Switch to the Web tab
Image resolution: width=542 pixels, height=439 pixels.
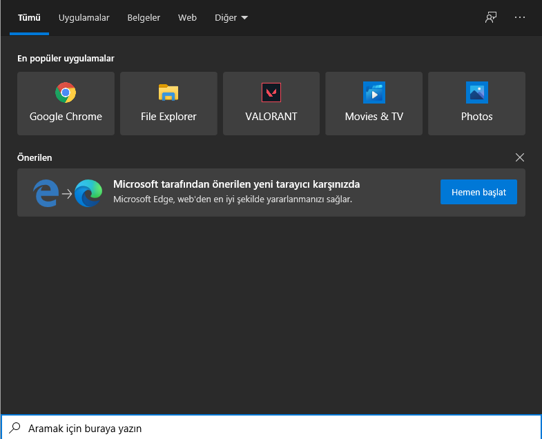coord(187,18)
